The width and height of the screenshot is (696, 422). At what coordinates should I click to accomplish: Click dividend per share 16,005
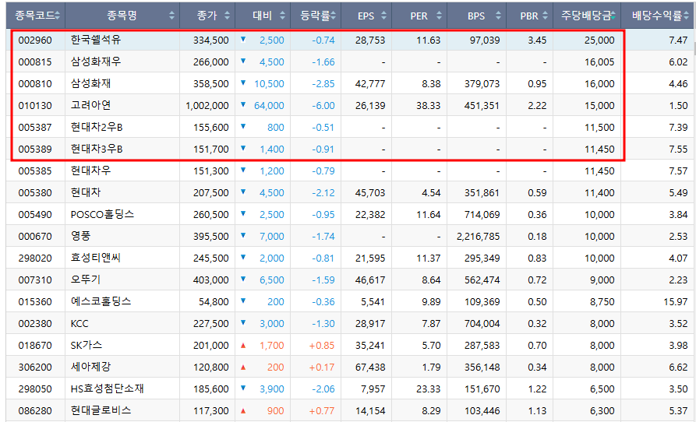(x=599, y=62)
